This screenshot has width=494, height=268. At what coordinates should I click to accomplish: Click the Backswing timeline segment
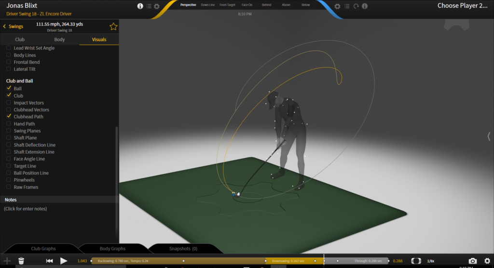(178, 261)
